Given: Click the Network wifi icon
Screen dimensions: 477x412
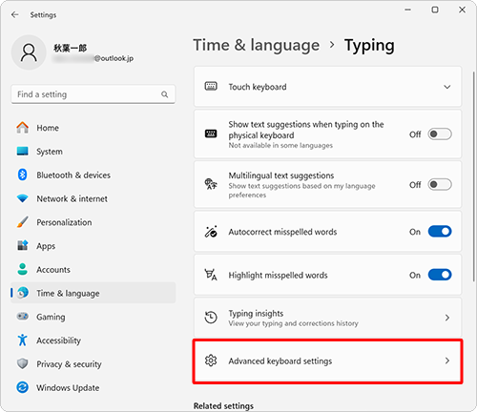Looking at the screenshot, I should 22,198.
